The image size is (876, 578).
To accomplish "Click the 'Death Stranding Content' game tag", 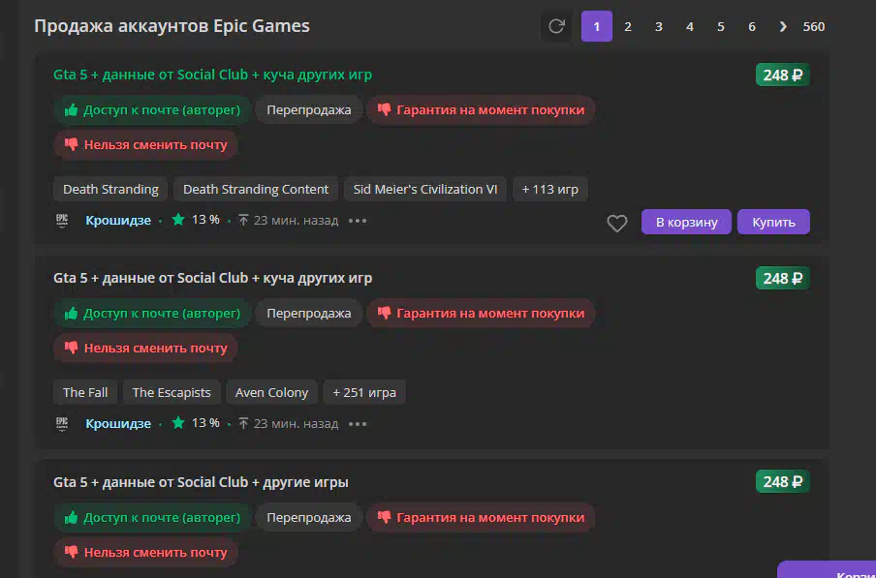I will 256,189.
